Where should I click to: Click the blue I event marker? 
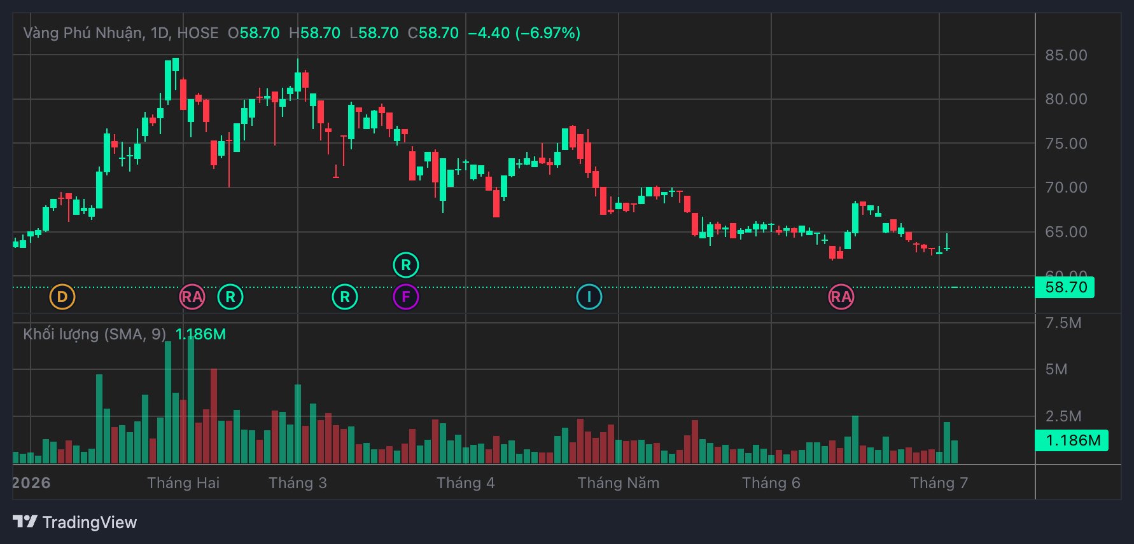pos(589,297)
